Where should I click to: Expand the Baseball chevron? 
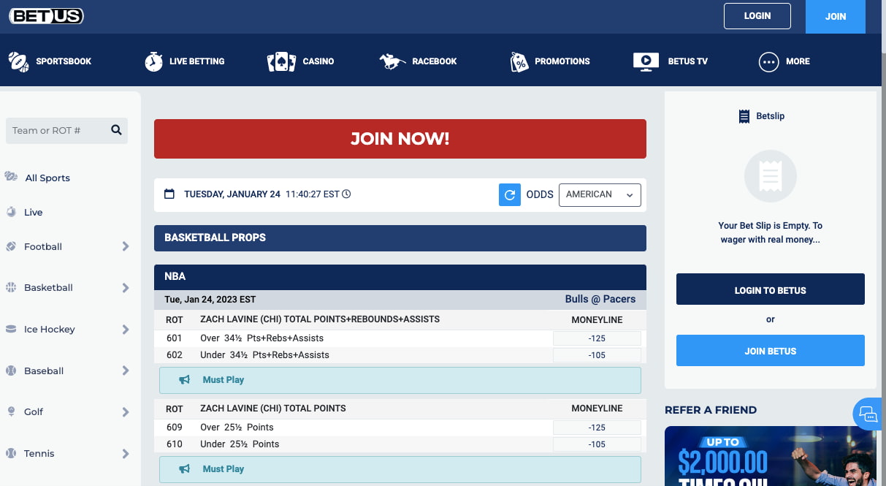click(125, 371)
